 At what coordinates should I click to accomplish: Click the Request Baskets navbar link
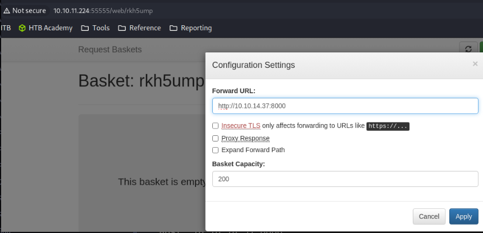pyautogui.click(x=110, y=49)
